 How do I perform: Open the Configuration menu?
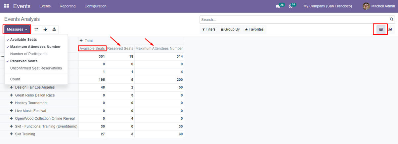95,6
